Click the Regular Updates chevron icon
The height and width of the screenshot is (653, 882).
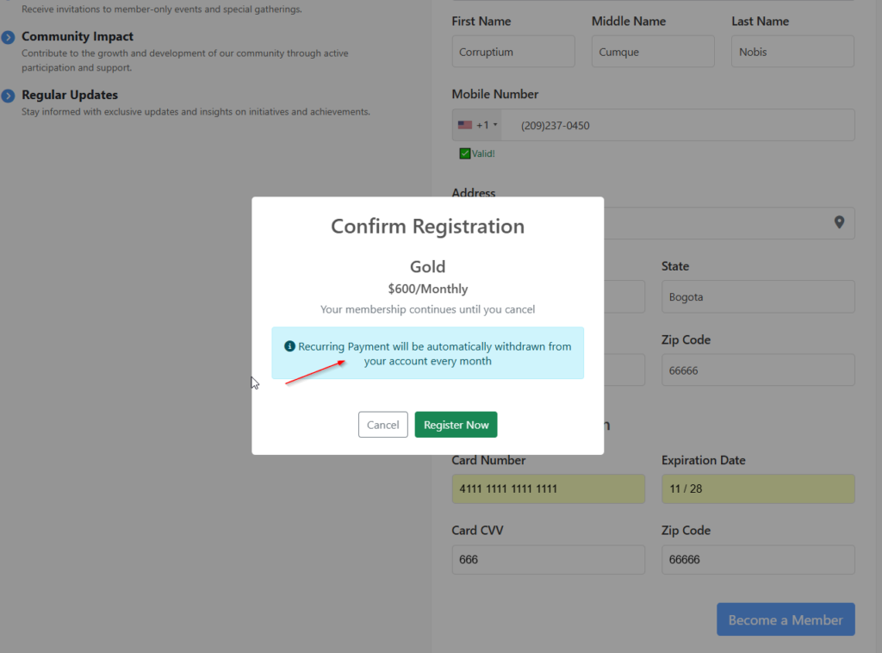[8, 95]
